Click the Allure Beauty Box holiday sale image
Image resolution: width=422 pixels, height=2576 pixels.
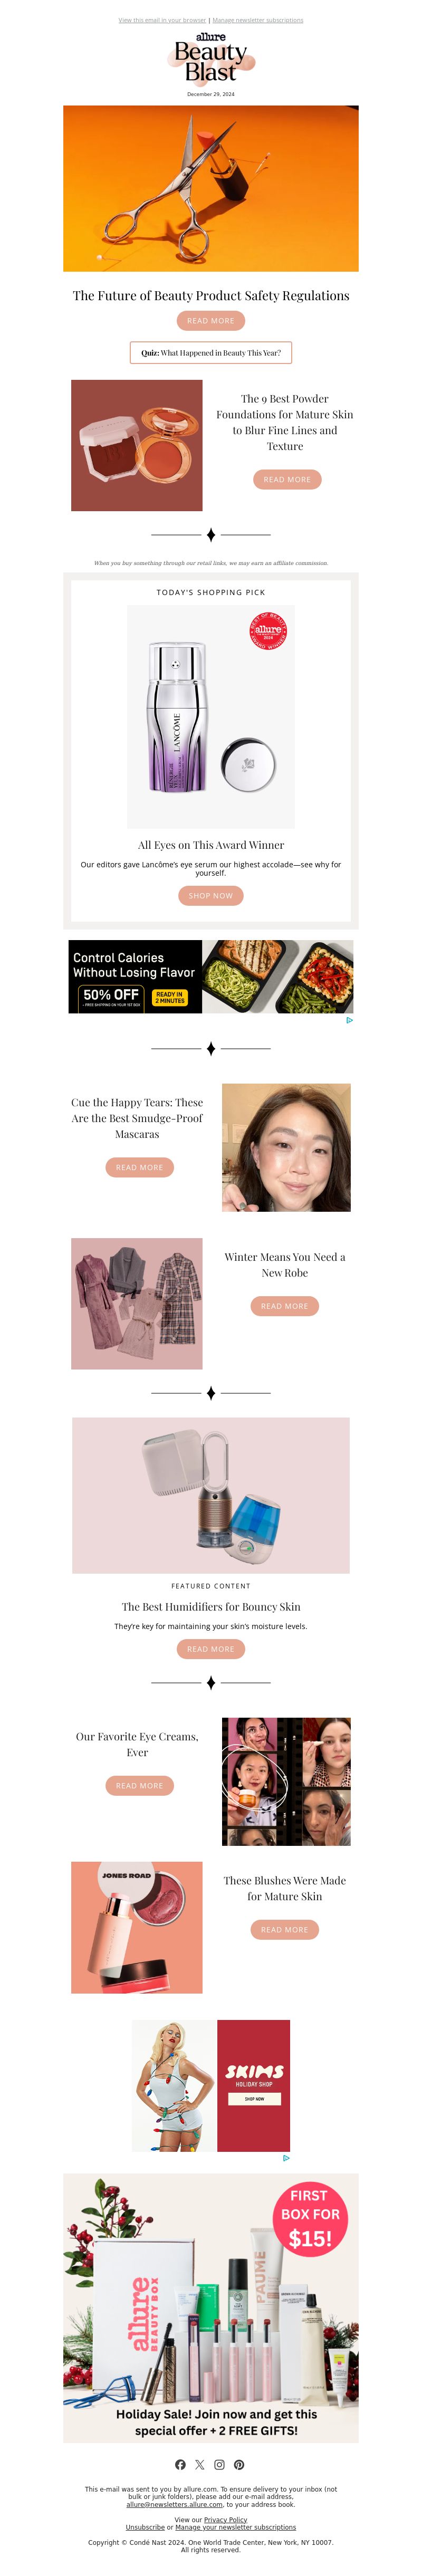point(211,2307)
